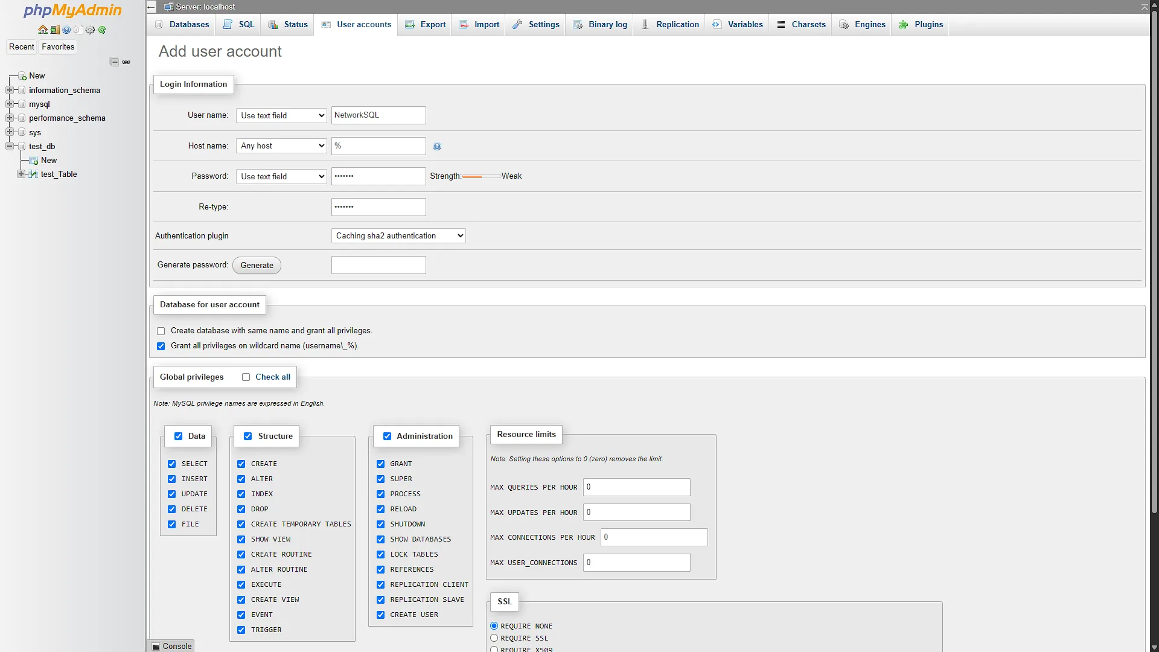This screenshot has width=1159, height=652.
Task: Go to the Variables tab
Action: point(737,25)
